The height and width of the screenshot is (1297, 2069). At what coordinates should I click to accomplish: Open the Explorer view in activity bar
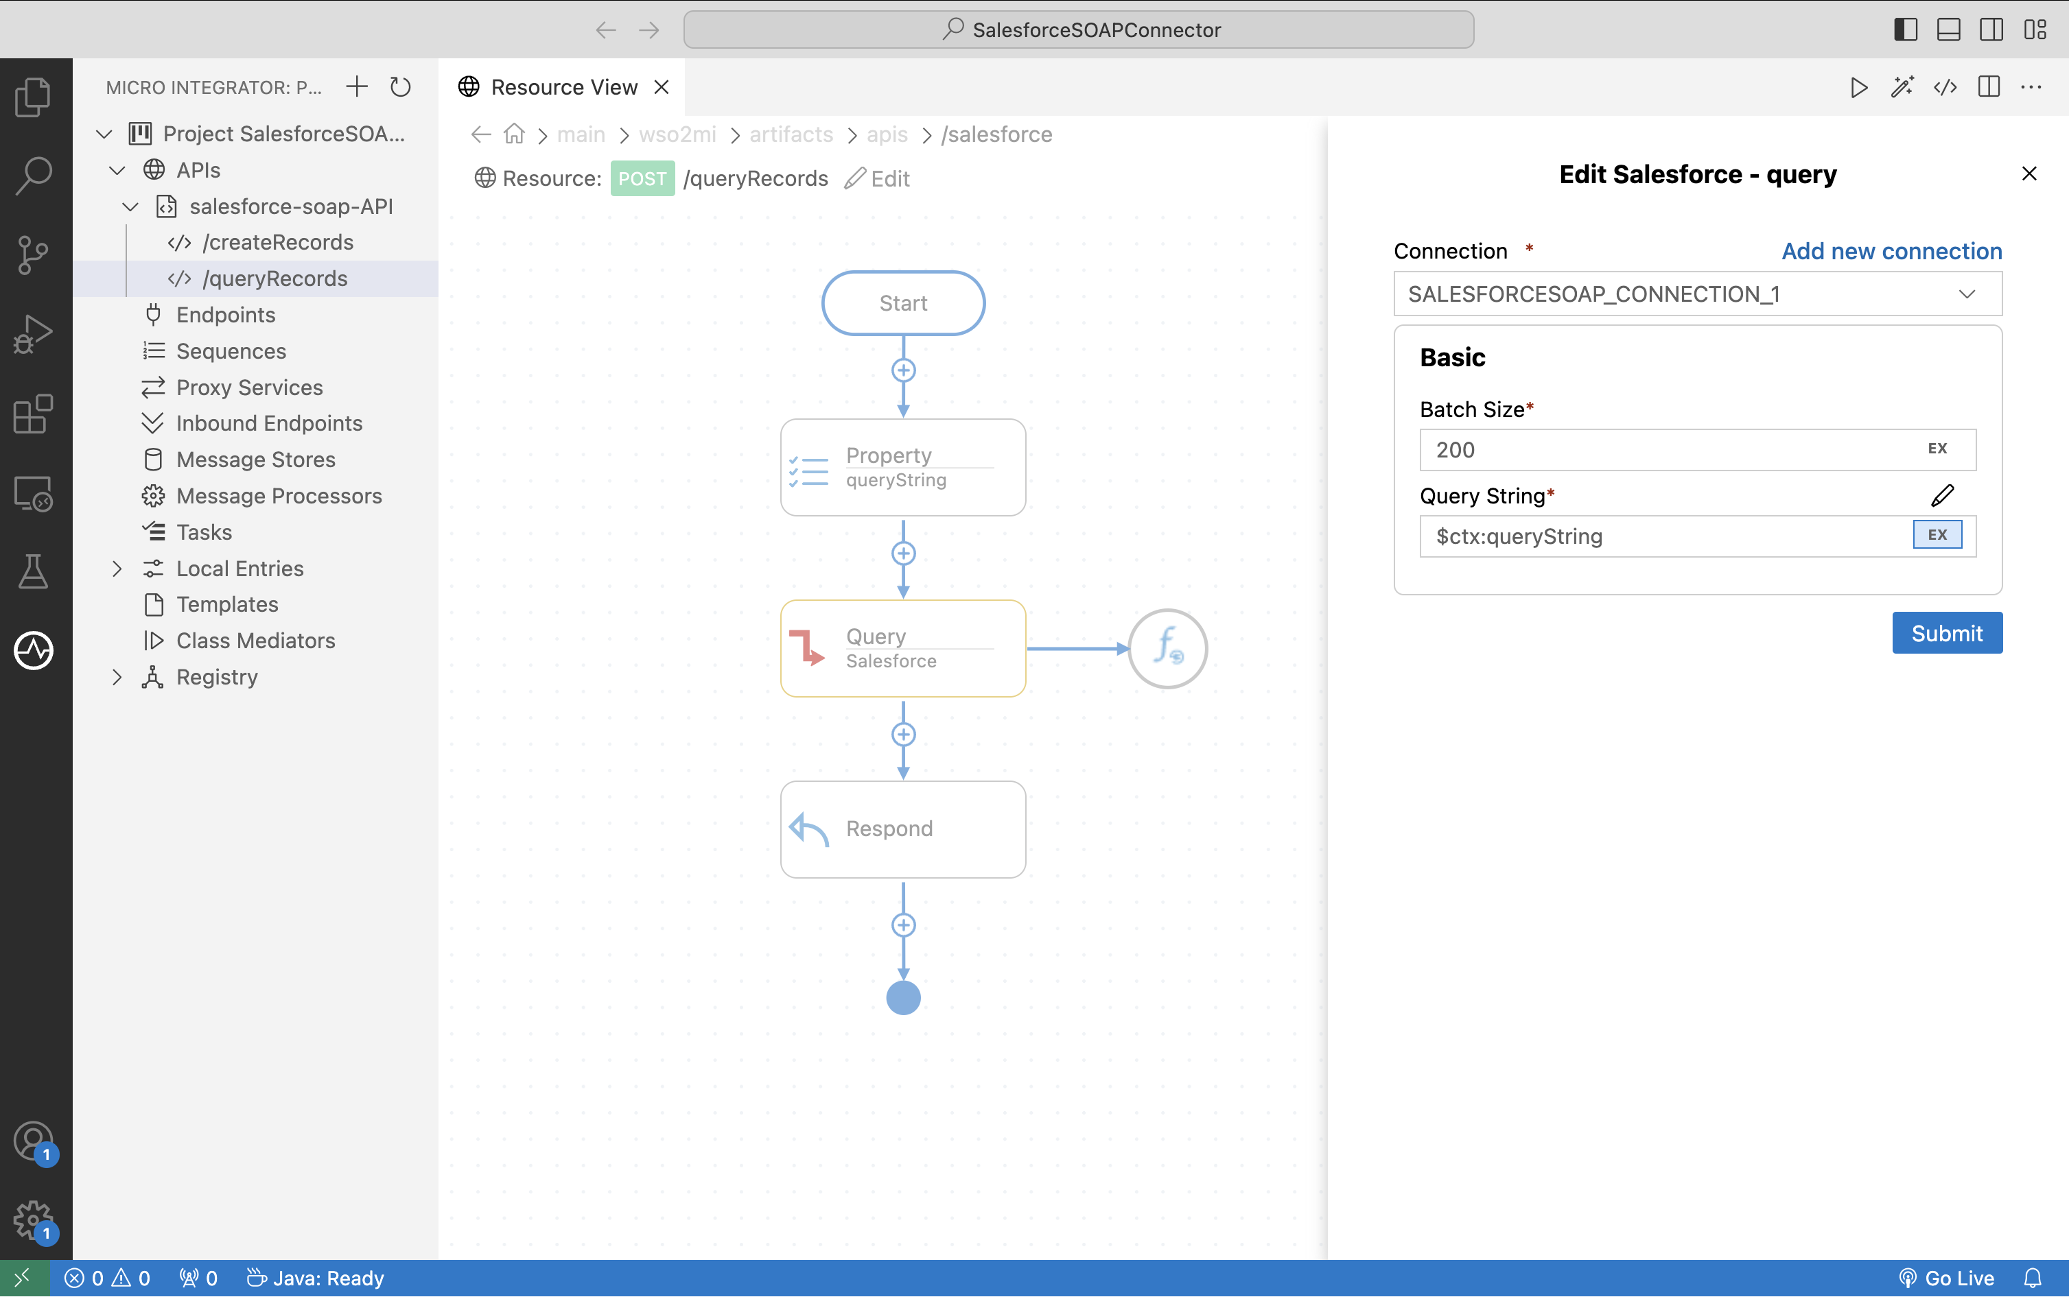34,96
